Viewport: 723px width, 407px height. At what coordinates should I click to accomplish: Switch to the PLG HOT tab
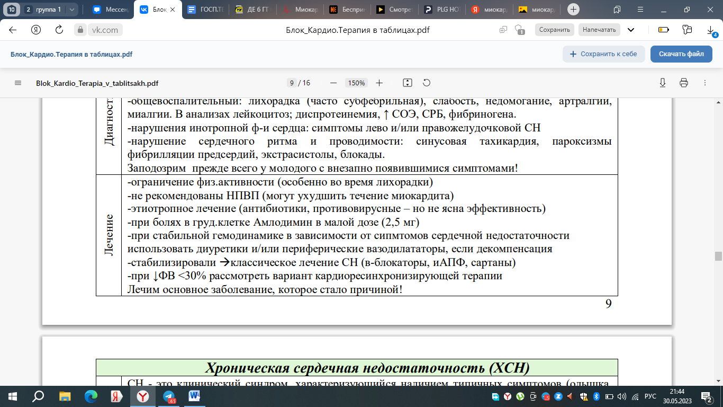pos(441,10)
